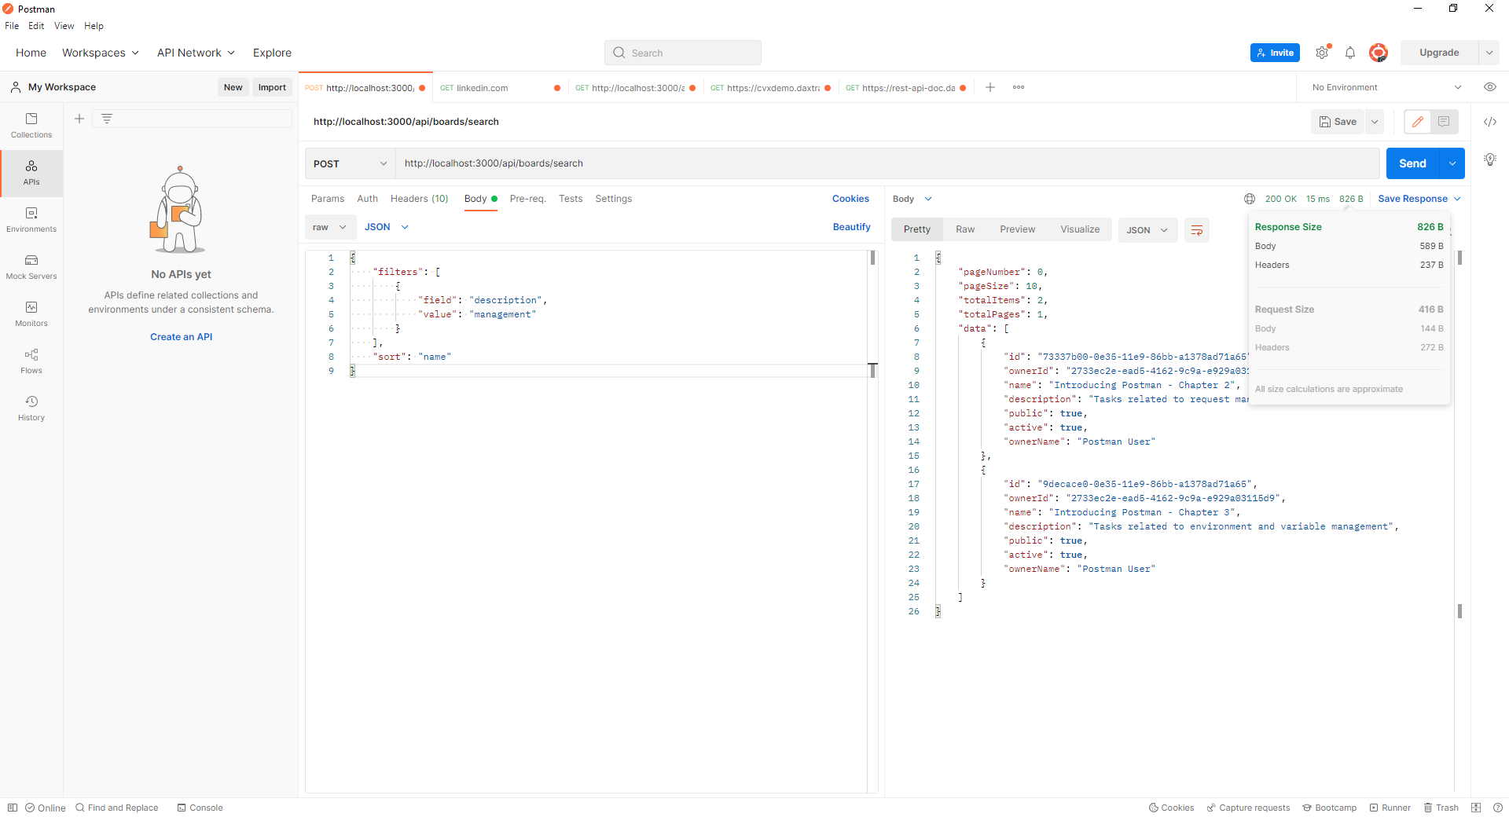The width and height of the screenshot is (1509, 817).
Task: Open the settings gear icon
Action: (1323, 53)
